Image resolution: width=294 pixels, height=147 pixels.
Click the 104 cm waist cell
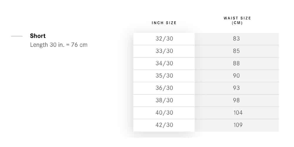(x=238, y=113)
